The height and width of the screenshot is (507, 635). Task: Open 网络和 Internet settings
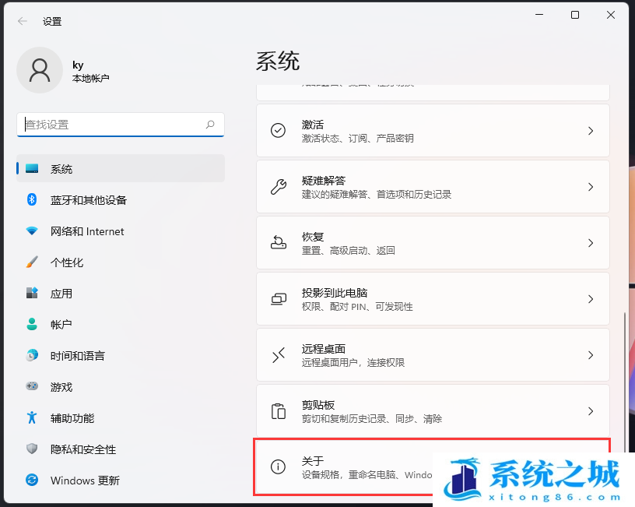121,231
